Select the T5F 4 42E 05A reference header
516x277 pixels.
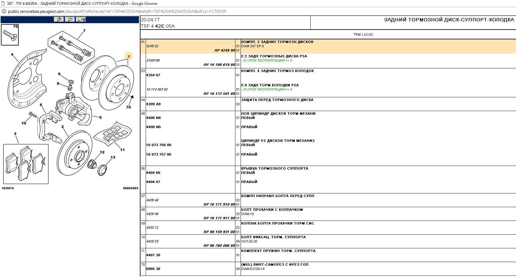(x=158, y=26)
